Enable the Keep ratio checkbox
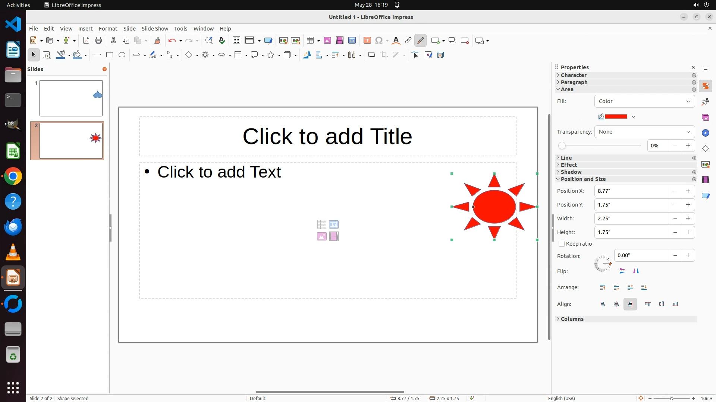The image size is (716, 402). 562,244
